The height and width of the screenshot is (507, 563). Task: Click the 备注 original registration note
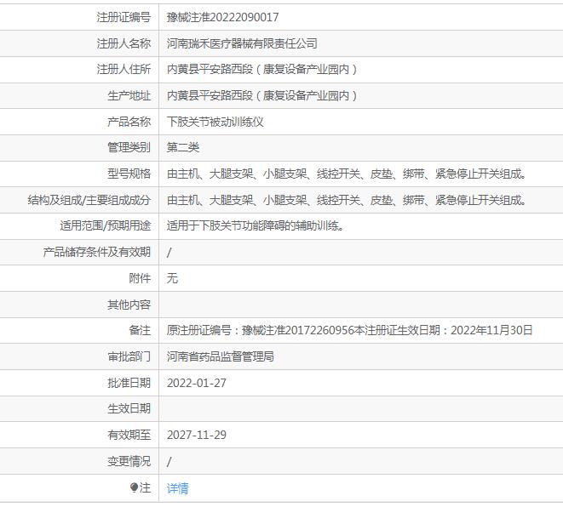pos(349,331)
